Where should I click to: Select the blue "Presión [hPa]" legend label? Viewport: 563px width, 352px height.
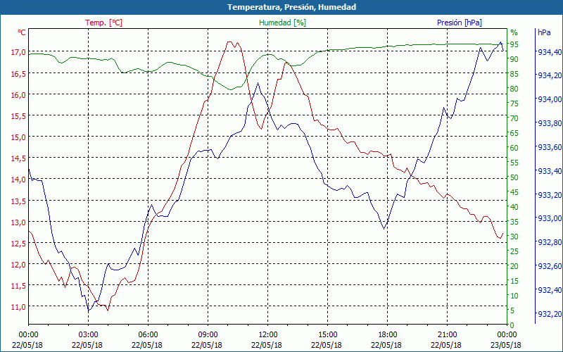[460, 23]
